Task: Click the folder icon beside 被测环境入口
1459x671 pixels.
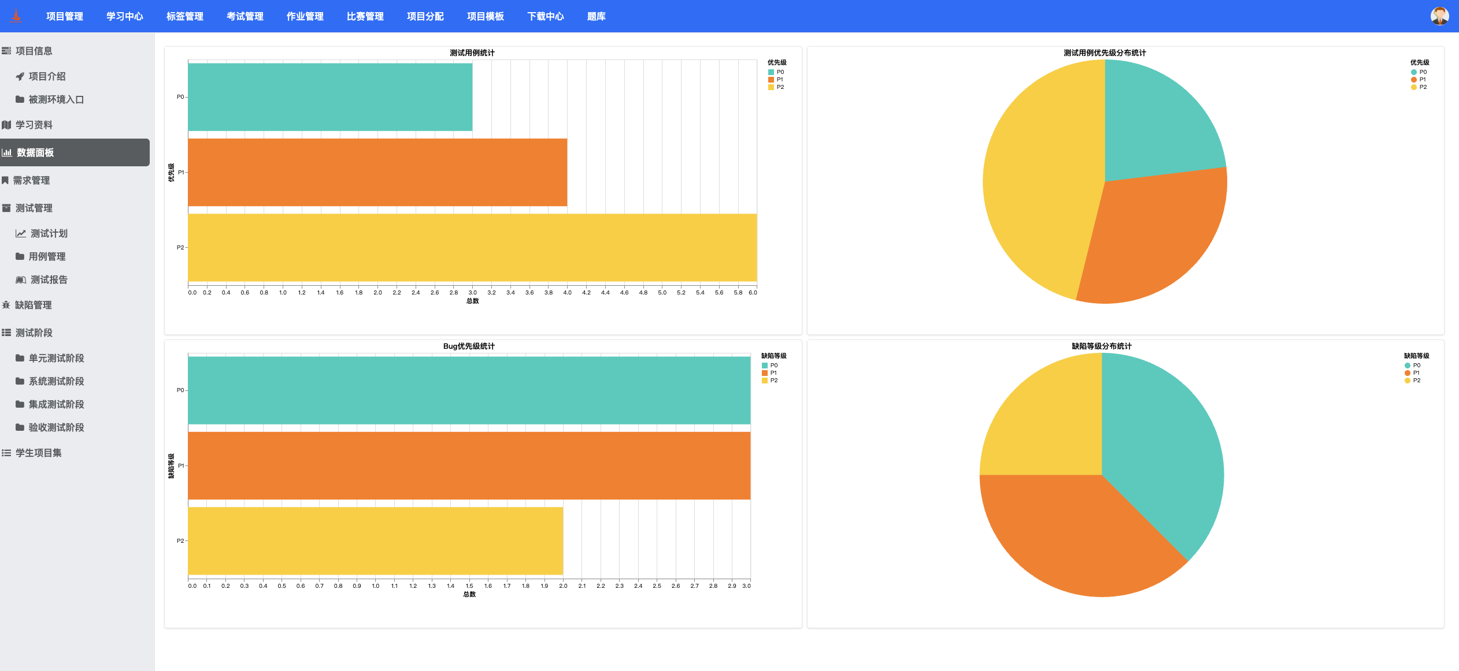Action: [20, 99]
